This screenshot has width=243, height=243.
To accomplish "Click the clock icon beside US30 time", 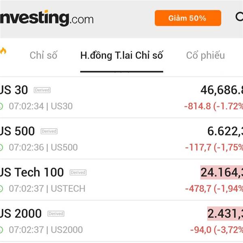I will click(1, 107).
